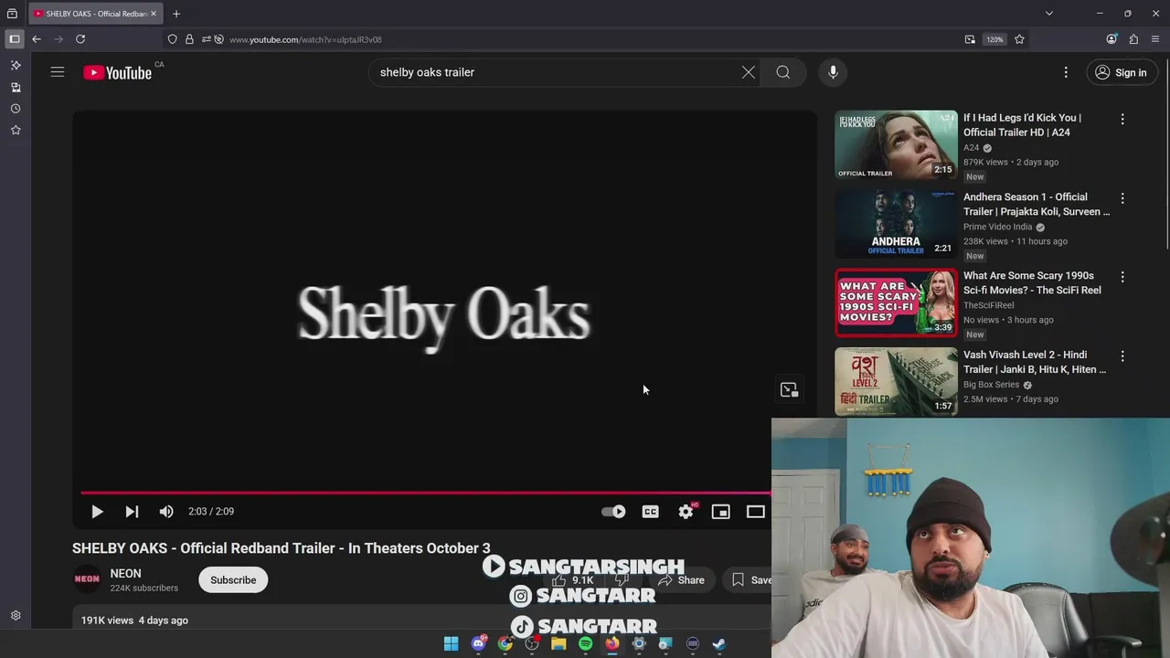The width and height of the screenshot is (1170, 658).
Task: Open Spotify from taskbar
Action: [585, 644]
